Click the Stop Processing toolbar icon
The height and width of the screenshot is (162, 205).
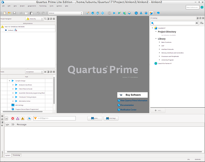point(110,13)
